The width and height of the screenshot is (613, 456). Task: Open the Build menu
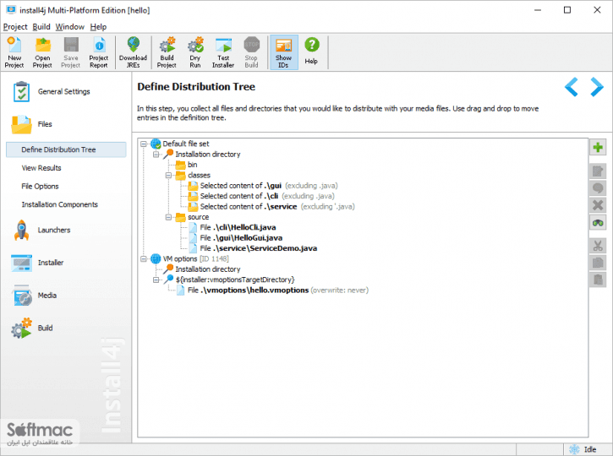click(41, 26)
